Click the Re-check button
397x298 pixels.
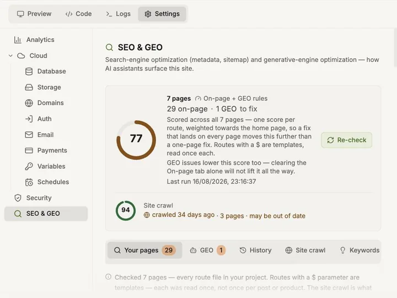click(346, 140)
